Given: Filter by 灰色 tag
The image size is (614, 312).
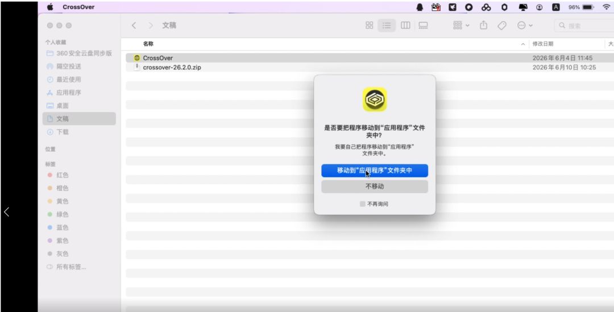Looking at the screenshot, I should pos(58,253).
